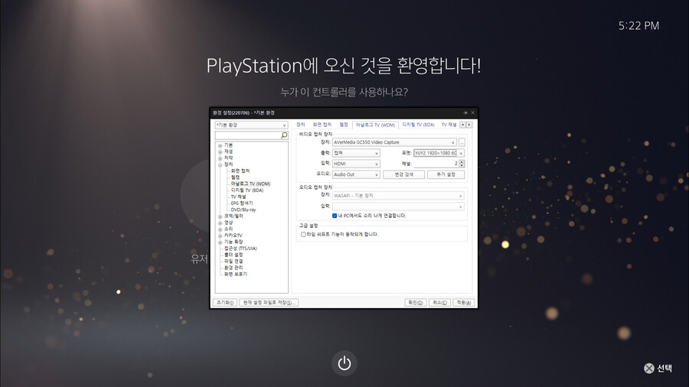Switch to the 웹캠 tab
This screenshot has height=387, width=689.
click(344, 125)
